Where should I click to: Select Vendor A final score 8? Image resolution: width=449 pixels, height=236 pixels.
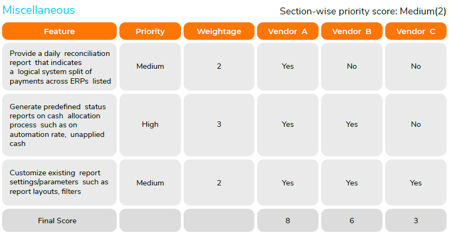pos(288,221)
